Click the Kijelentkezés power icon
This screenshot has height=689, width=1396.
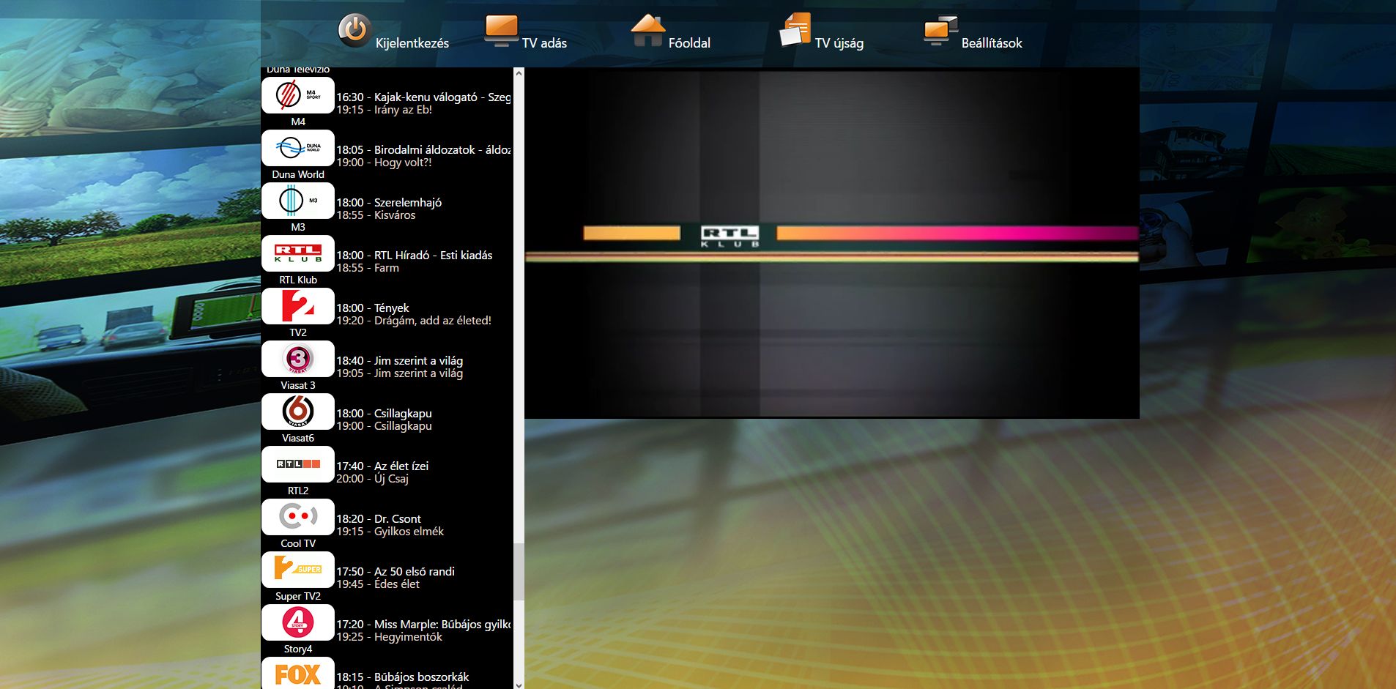354,31
